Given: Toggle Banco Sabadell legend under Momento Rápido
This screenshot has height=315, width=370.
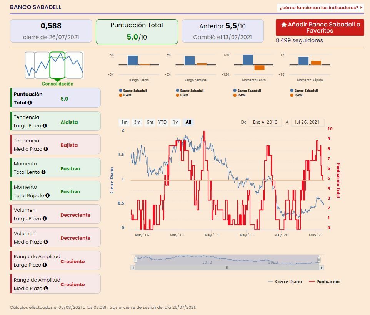Looking at the screenshot, I should coord(304,91).
